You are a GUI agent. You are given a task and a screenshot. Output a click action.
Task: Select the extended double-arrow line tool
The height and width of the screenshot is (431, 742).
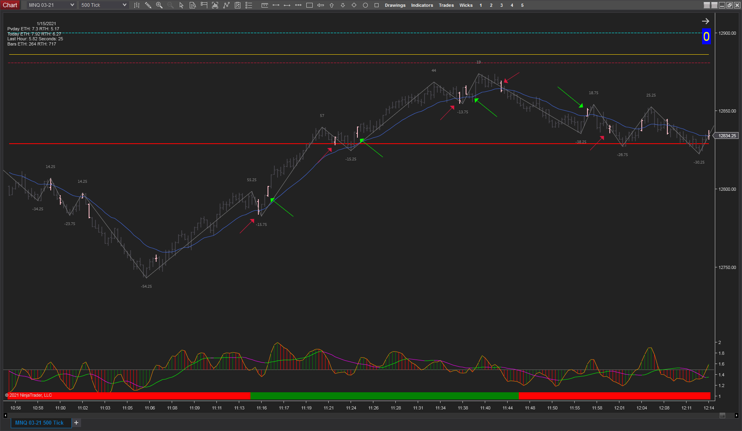coord(298,5)
